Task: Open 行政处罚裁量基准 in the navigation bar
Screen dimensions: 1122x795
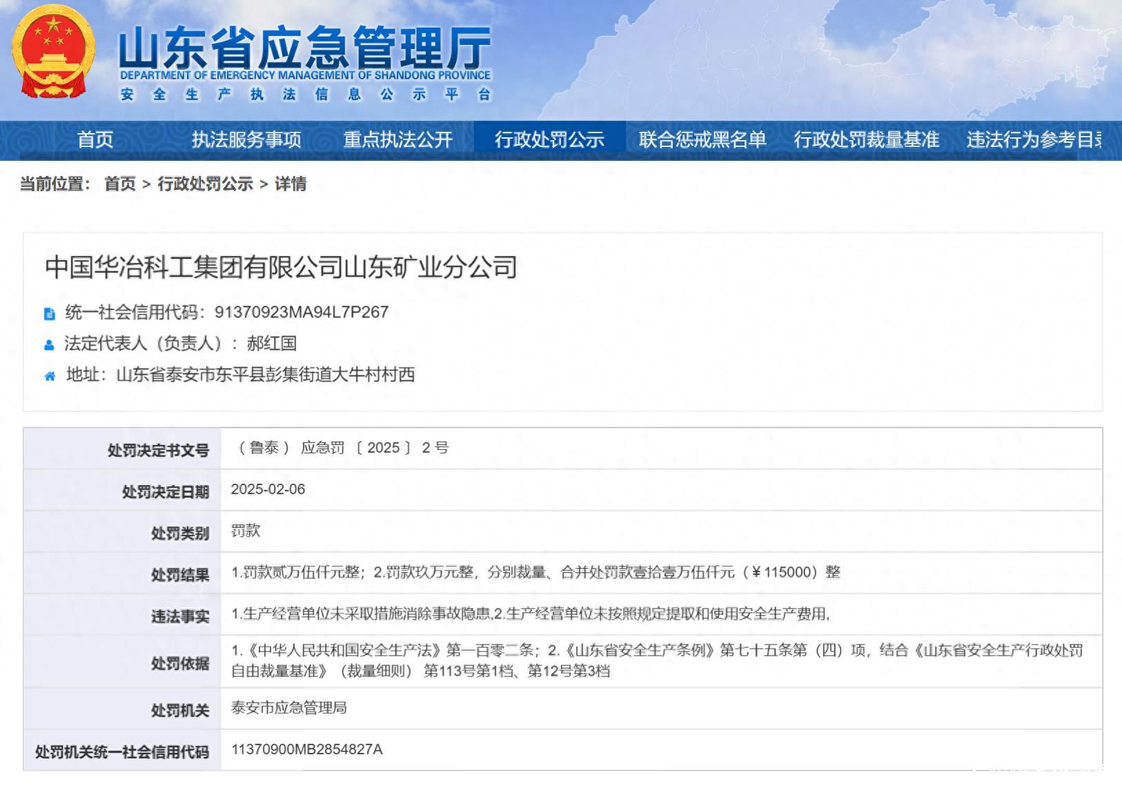Action: pos(866,139)
